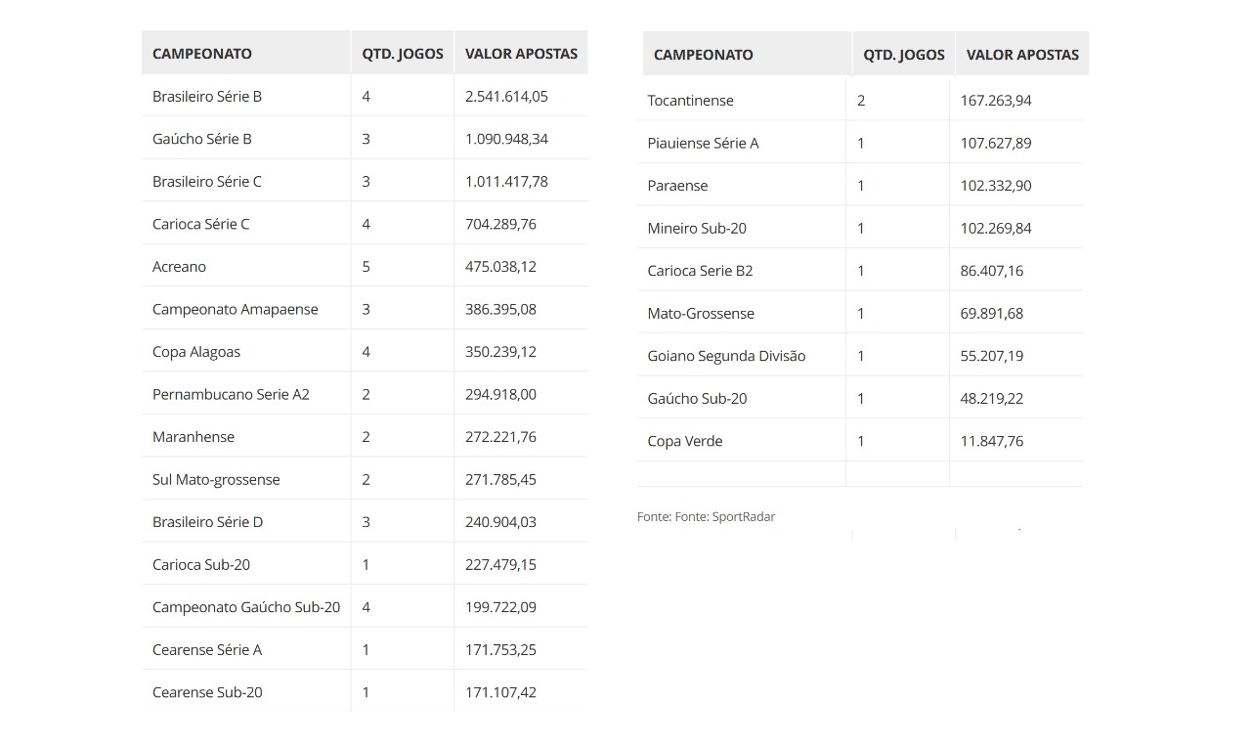The width and height of the screenshot is (1251, 745).
Task: Click the CAMPEONATO header in left table
Action: point(202,54)
